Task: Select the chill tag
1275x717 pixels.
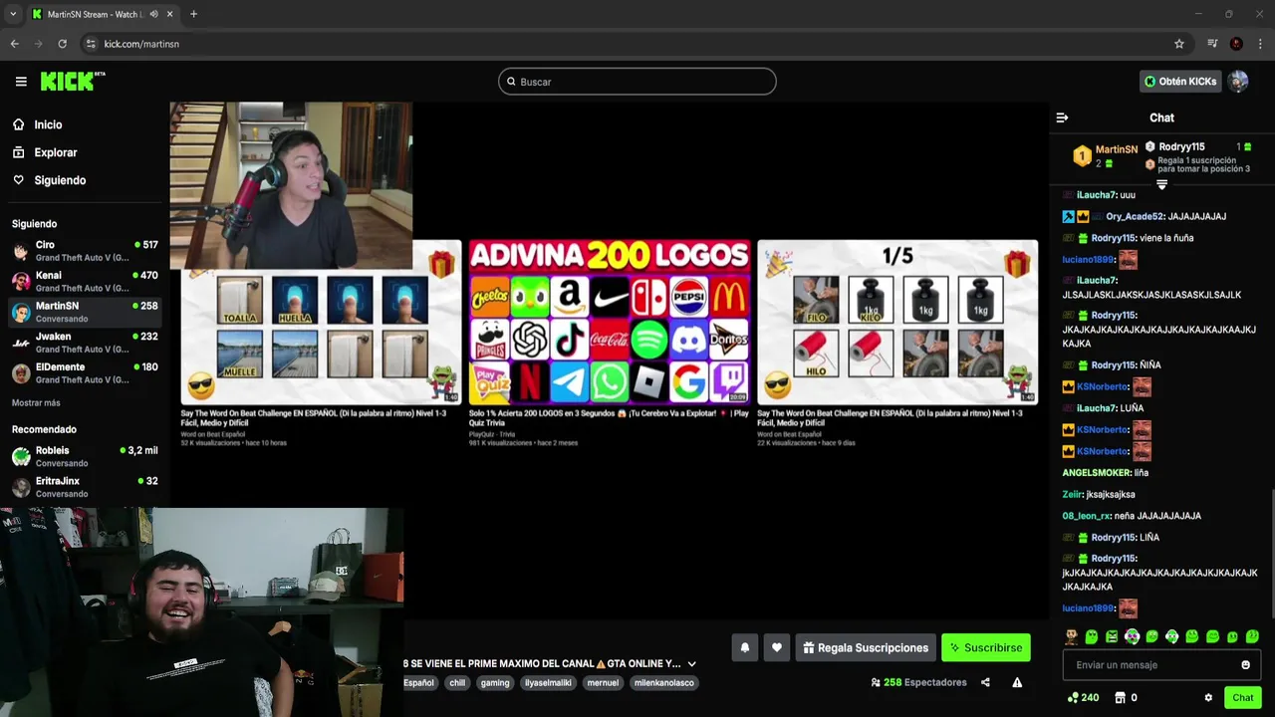Action: [457, 683]
